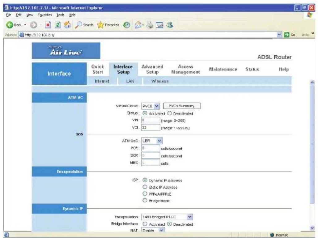Set Bridge Interface to Activated
The image size is (318, 238).
(x=145, y=224)
